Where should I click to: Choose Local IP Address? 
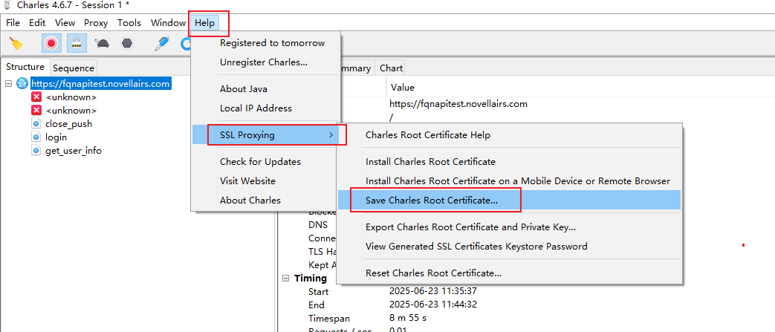tap(266, 108)
